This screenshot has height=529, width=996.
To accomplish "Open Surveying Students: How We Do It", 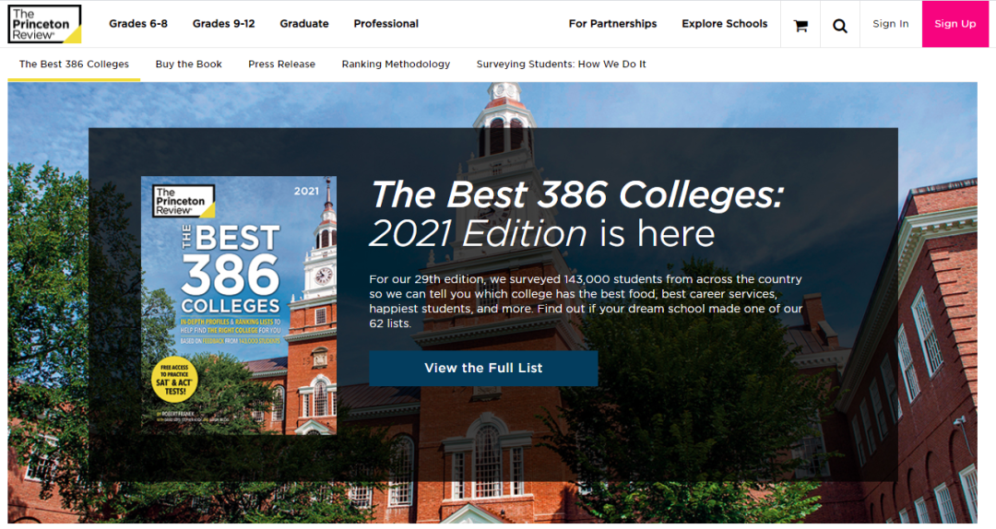I will coord(561,65).
